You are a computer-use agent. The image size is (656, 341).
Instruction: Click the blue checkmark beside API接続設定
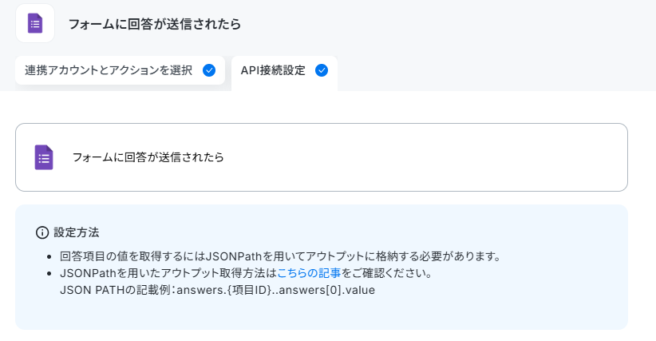[x=322, y=70]
